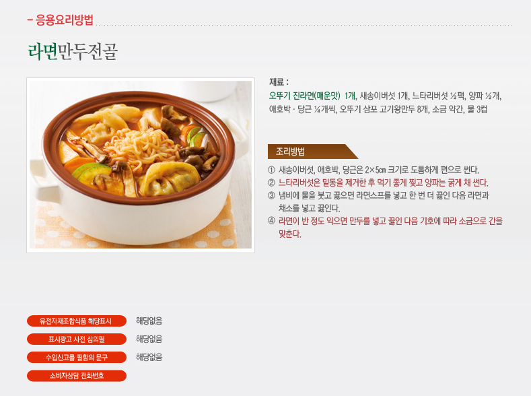The width and height of the screenshot is (531, 396).
Task: Click the 재료 : ingredients label
Action: pyautogui.click(x=279, y=82)
